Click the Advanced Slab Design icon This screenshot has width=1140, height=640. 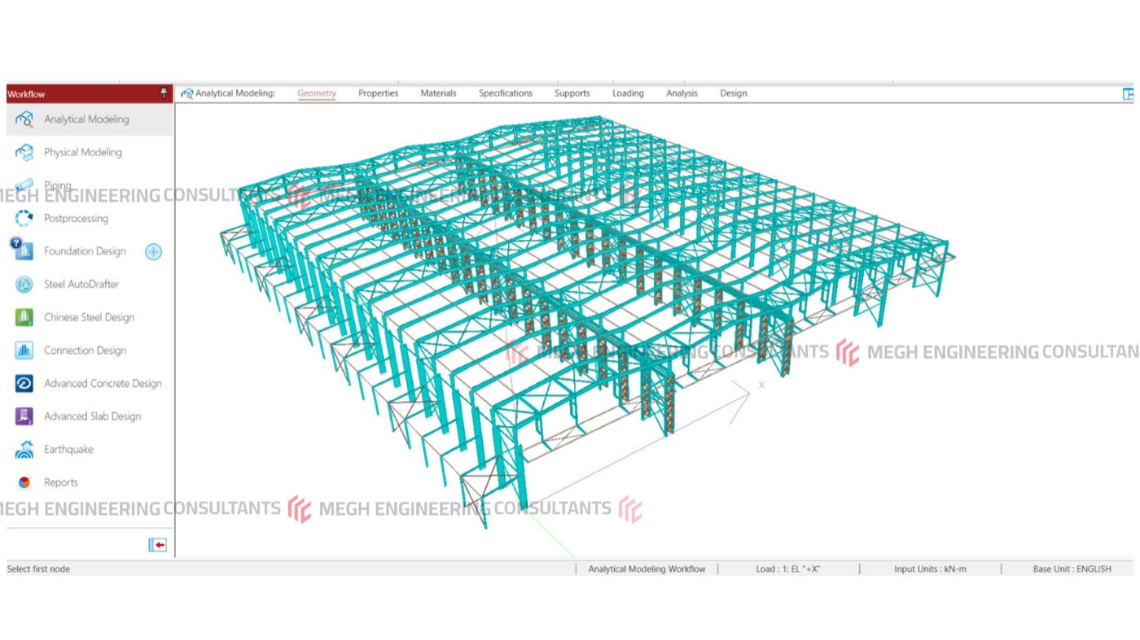(x=24, y=416)
